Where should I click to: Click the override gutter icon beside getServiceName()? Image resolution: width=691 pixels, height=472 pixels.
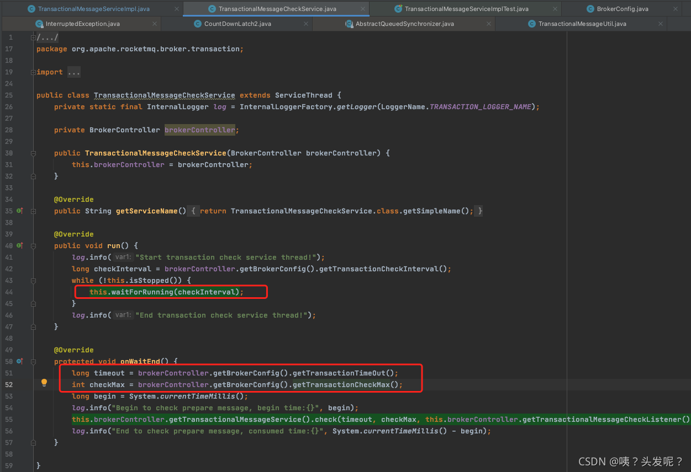point(19,211)
